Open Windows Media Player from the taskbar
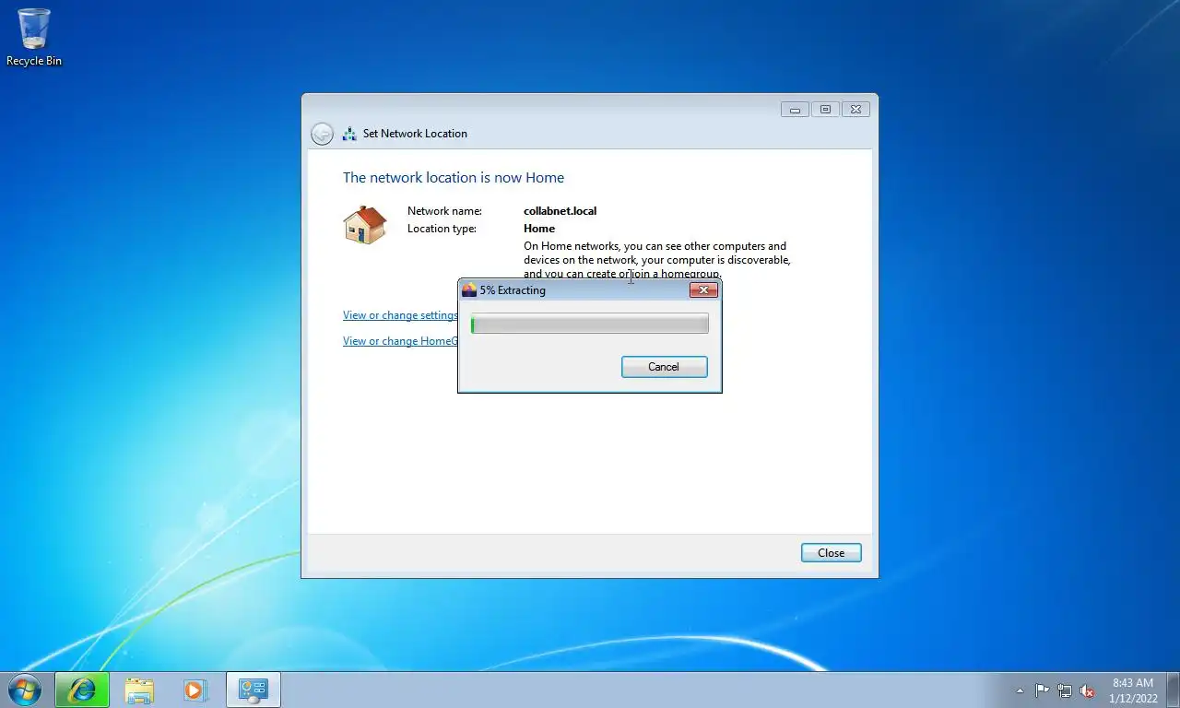Image resolution: width=1180 pixels, height=708 pixels. point(195,690)
